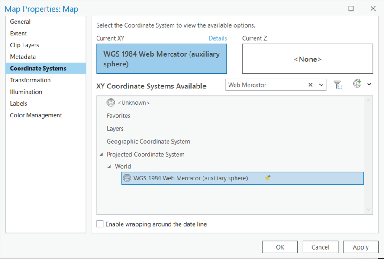Viewport: 384px width, 259px height.
Task: Select the Favorites tree item
Action: (x=118, y=116)
